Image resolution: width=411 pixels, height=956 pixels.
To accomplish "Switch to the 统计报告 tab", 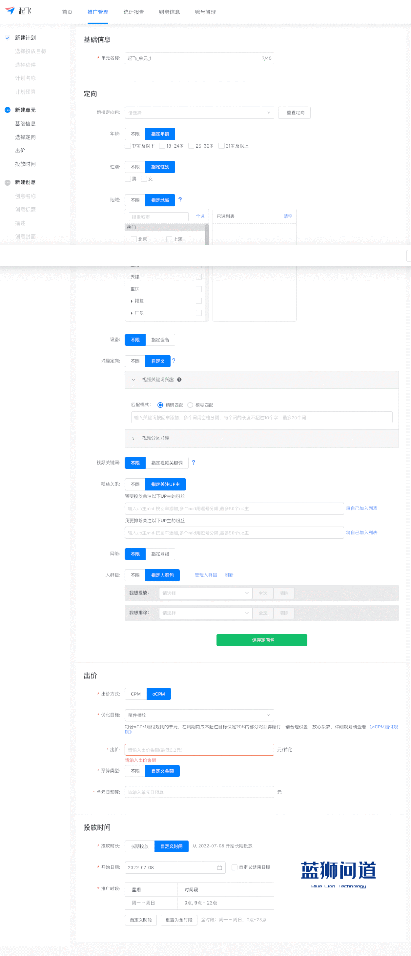I will coord(134,12).
